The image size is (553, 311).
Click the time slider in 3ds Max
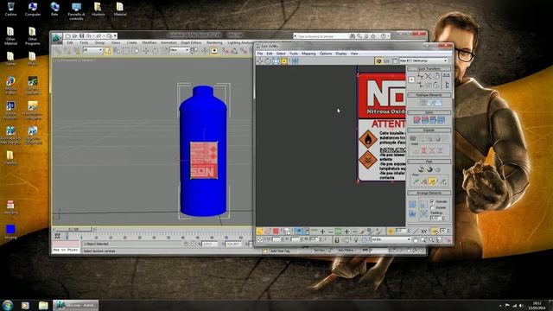click(x=73, y=229)
